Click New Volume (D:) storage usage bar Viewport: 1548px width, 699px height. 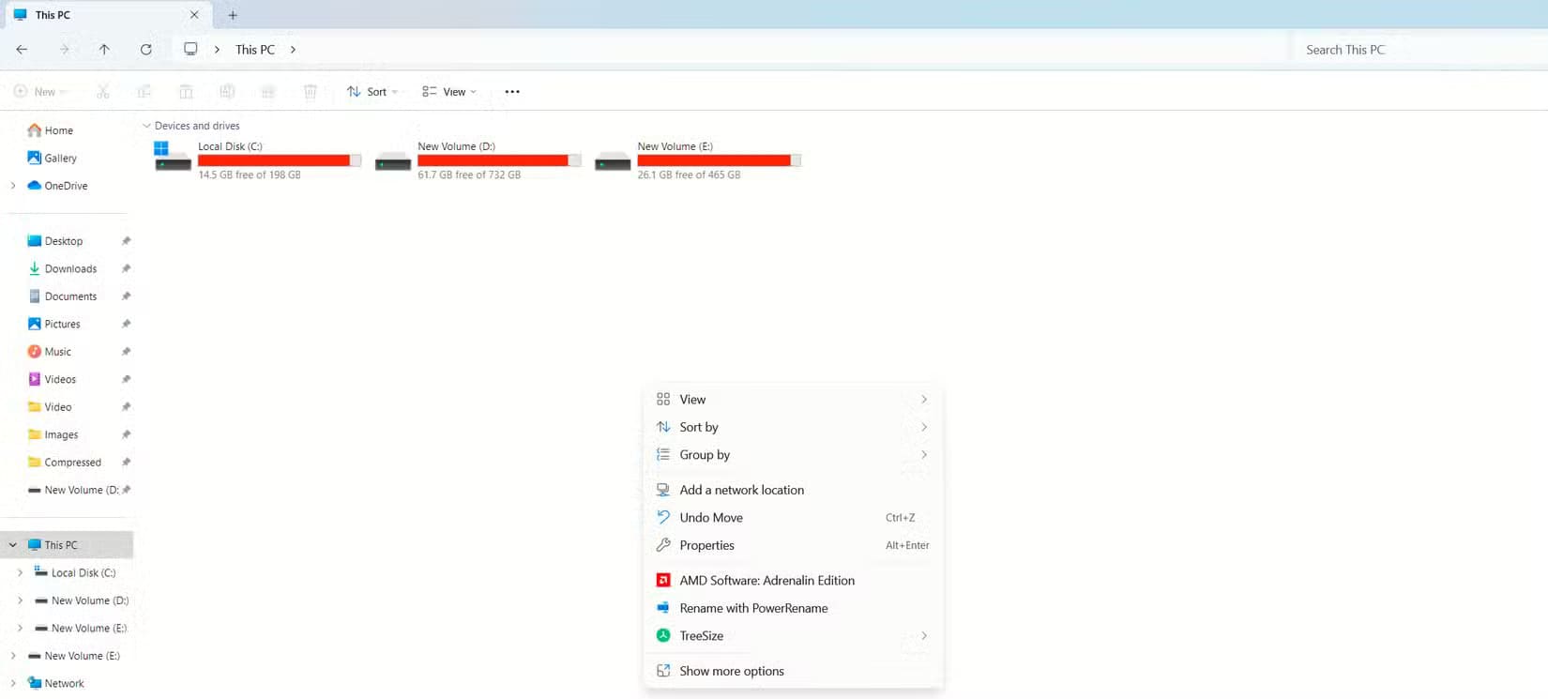(498, 160)
